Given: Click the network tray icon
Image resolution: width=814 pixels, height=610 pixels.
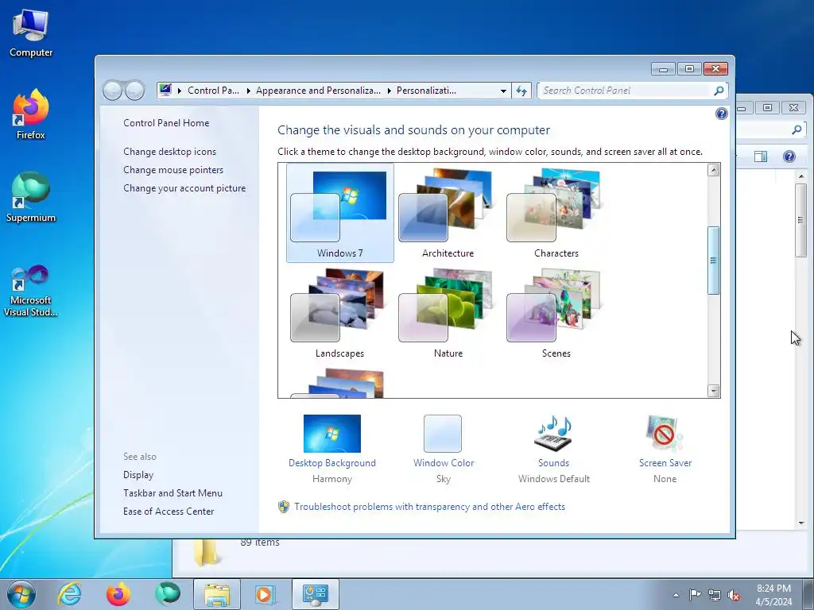Looking at the screenshot, I should click(x=715, y=595).
